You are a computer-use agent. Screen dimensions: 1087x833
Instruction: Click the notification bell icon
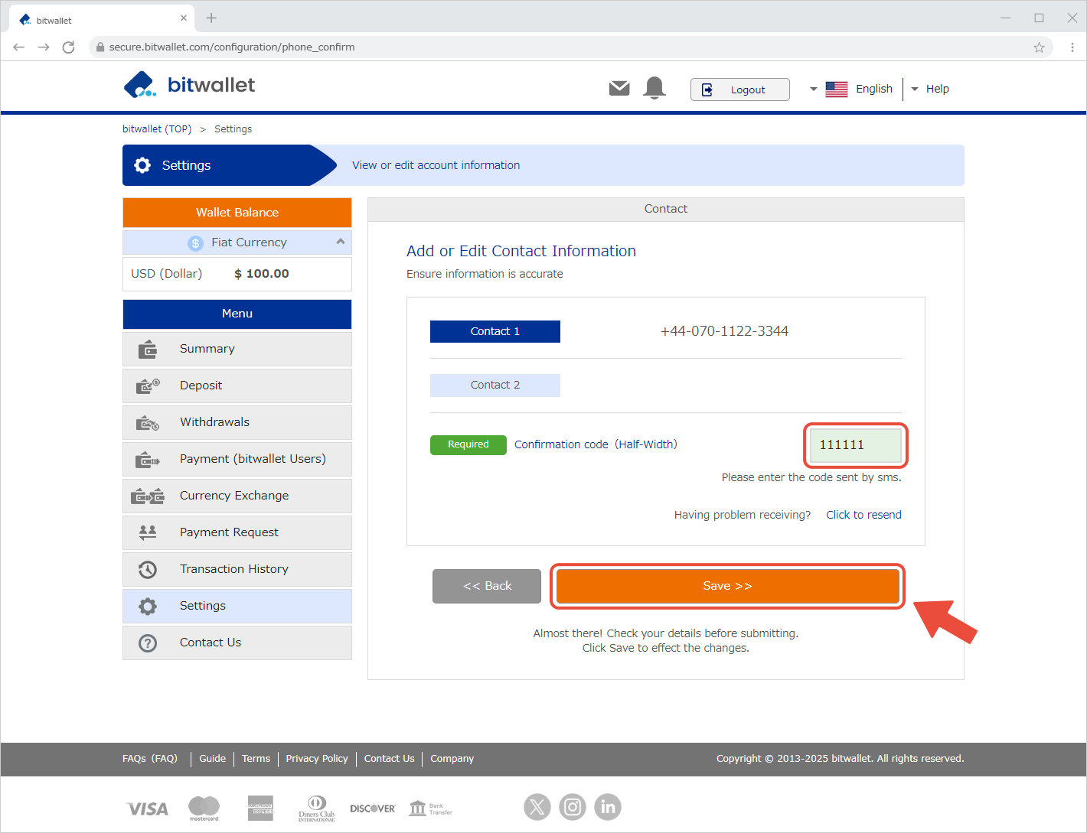point(654,88)
